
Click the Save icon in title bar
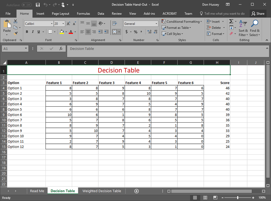[38, 5]
